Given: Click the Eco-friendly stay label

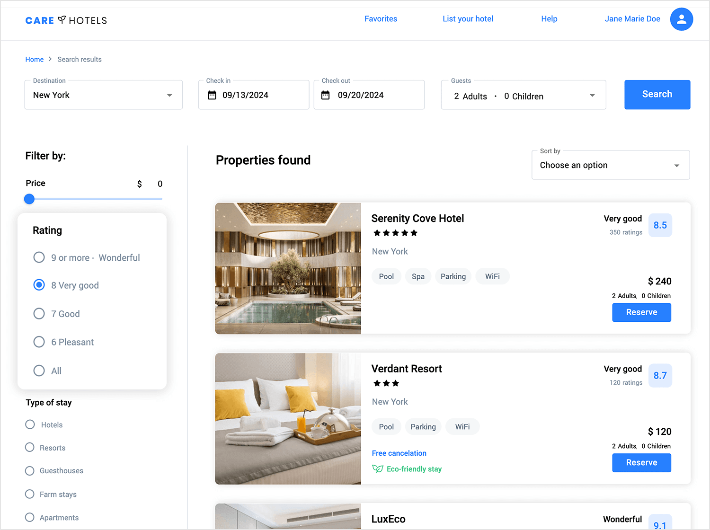Looking at the screenshot, I should (414, 469).
